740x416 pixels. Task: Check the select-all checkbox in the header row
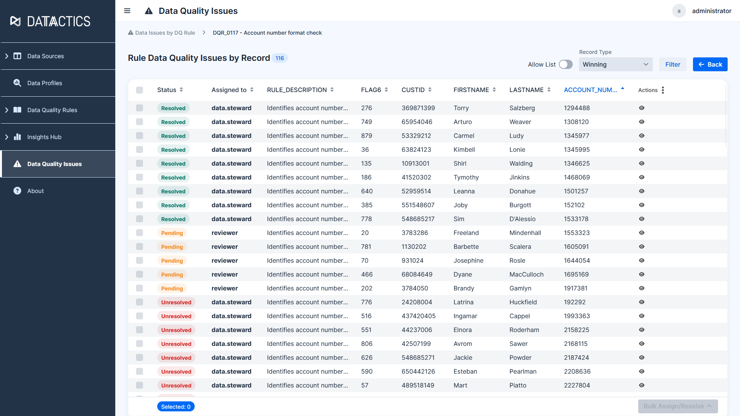(x=140, y=90)
